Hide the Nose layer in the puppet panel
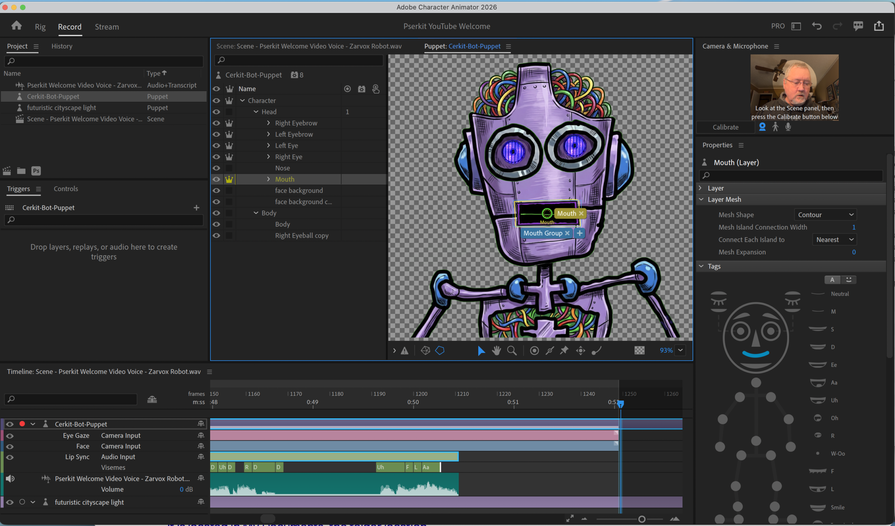 click(x=216, y=168)
